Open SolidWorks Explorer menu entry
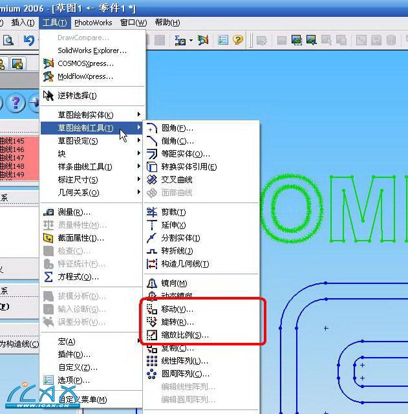Image resolution: width=408 pixels, height=414 pixels. click(92, 50)
